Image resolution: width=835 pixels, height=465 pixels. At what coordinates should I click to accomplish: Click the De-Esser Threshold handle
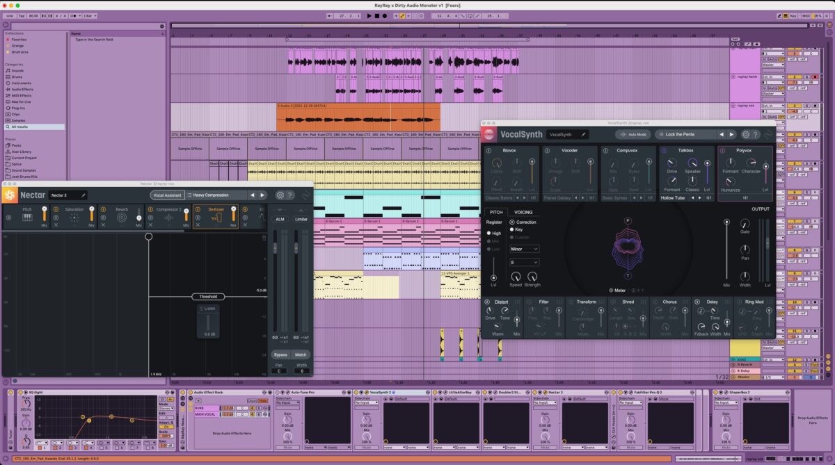[208, 296]
